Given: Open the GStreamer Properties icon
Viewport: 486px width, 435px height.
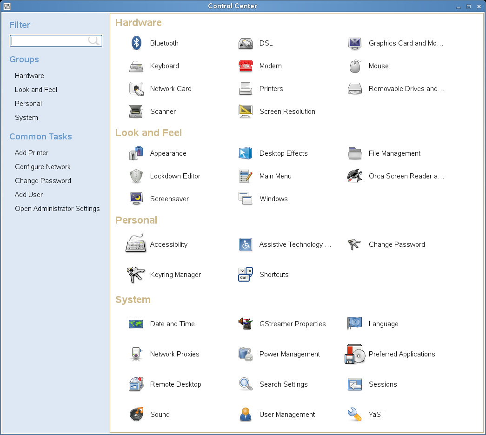Looking at the screenshot, I should [246, 324].
